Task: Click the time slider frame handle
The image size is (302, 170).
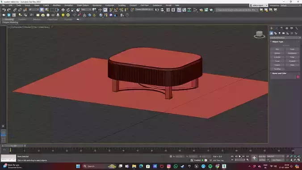Action: click(14, 146)
